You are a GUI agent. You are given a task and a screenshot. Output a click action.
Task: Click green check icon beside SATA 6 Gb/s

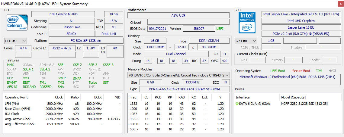pyautogui.click(x=237, y=104)
